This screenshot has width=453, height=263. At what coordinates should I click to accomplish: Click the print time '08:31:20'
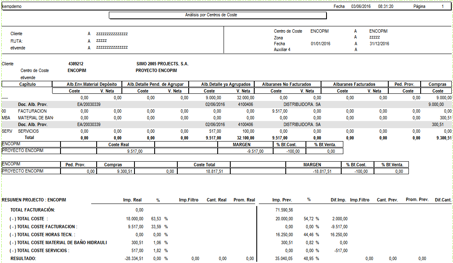click(386, 6)
